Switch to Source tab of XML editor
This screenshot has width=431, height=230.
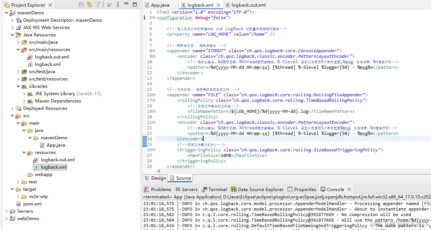point(181,178)
